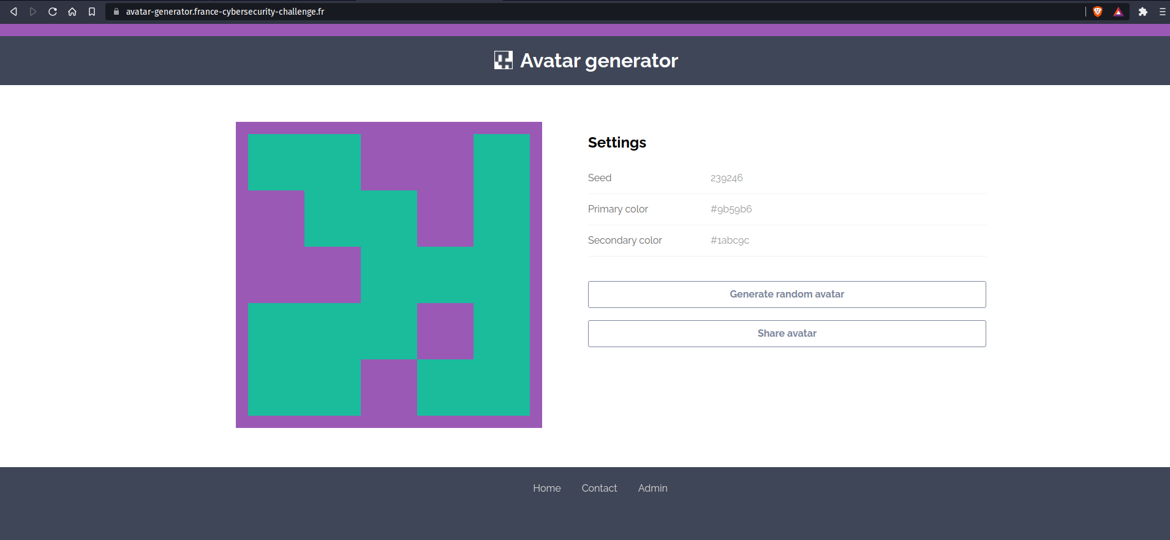Open the Contact footer link
Viewport: 1170px width, 540px height.
[599, 488]
